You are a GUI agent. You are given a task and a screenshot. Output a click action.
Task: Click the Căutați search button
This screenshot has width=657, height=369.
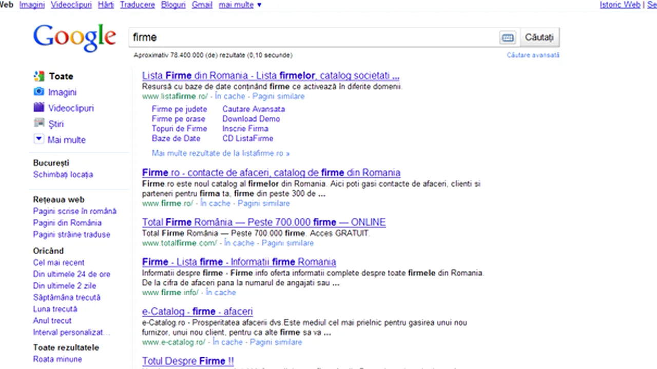pyautogui.click(x=539, y=37)
